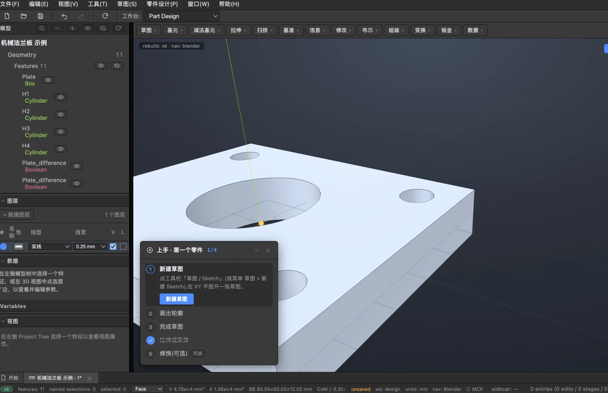Toggle visibility of the H3 Cylinder
The width and height of the screenshot is (608, 393).
tap(60, 131)
